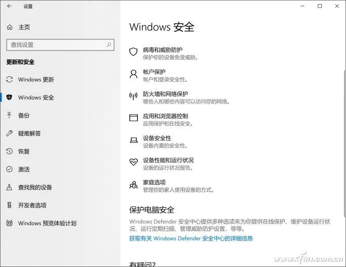This screenshot has height=267, width=346.
Task: Open 设备安全性 area
Action: 157,138
